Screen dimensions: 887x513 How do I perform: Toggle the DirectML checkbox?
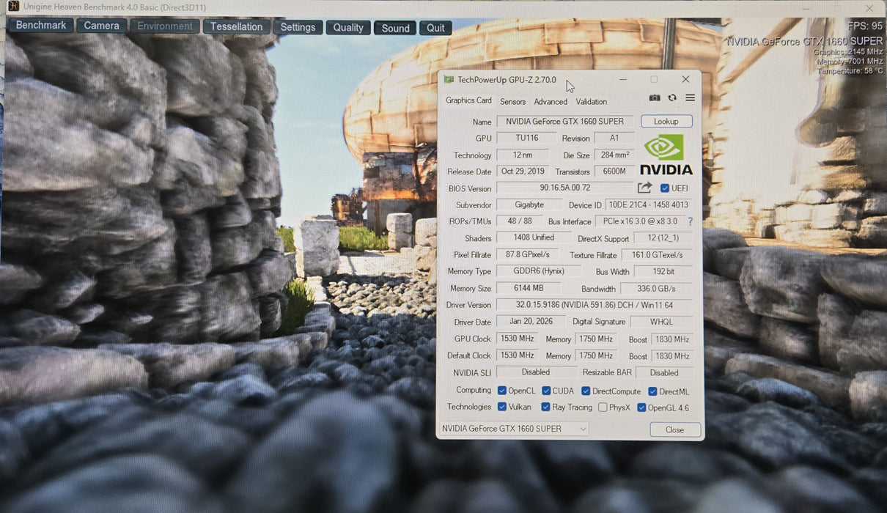tap(652, 392)
